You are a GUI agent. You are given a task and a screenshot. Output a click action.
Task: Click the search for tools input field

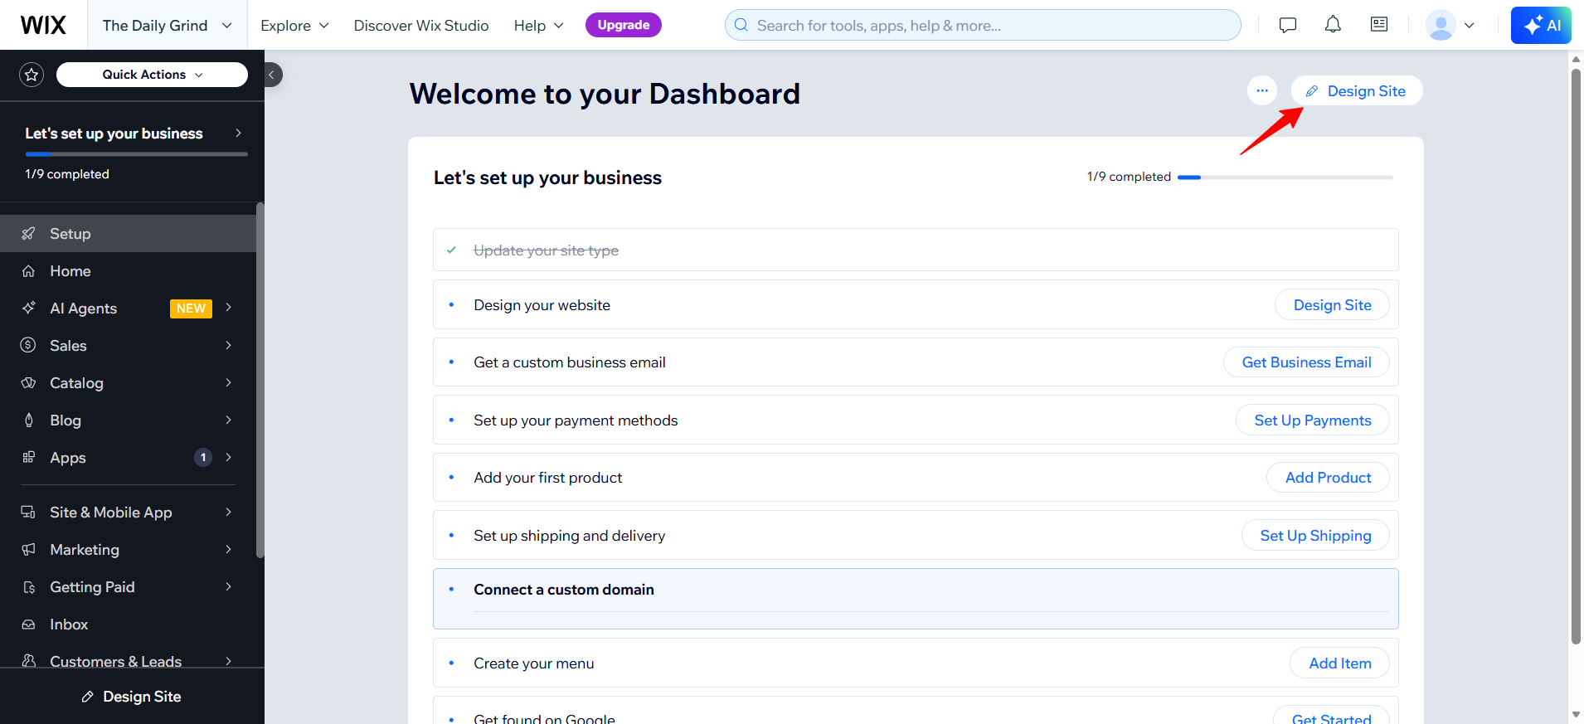(983, 25)
